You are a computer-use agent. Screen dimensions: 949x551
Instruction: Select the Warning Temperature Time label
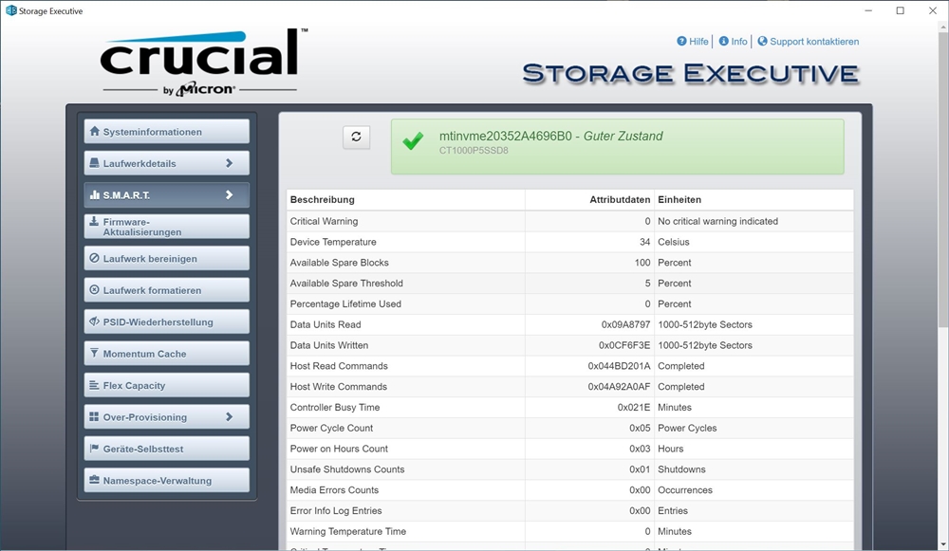click(x=348, y=531)
